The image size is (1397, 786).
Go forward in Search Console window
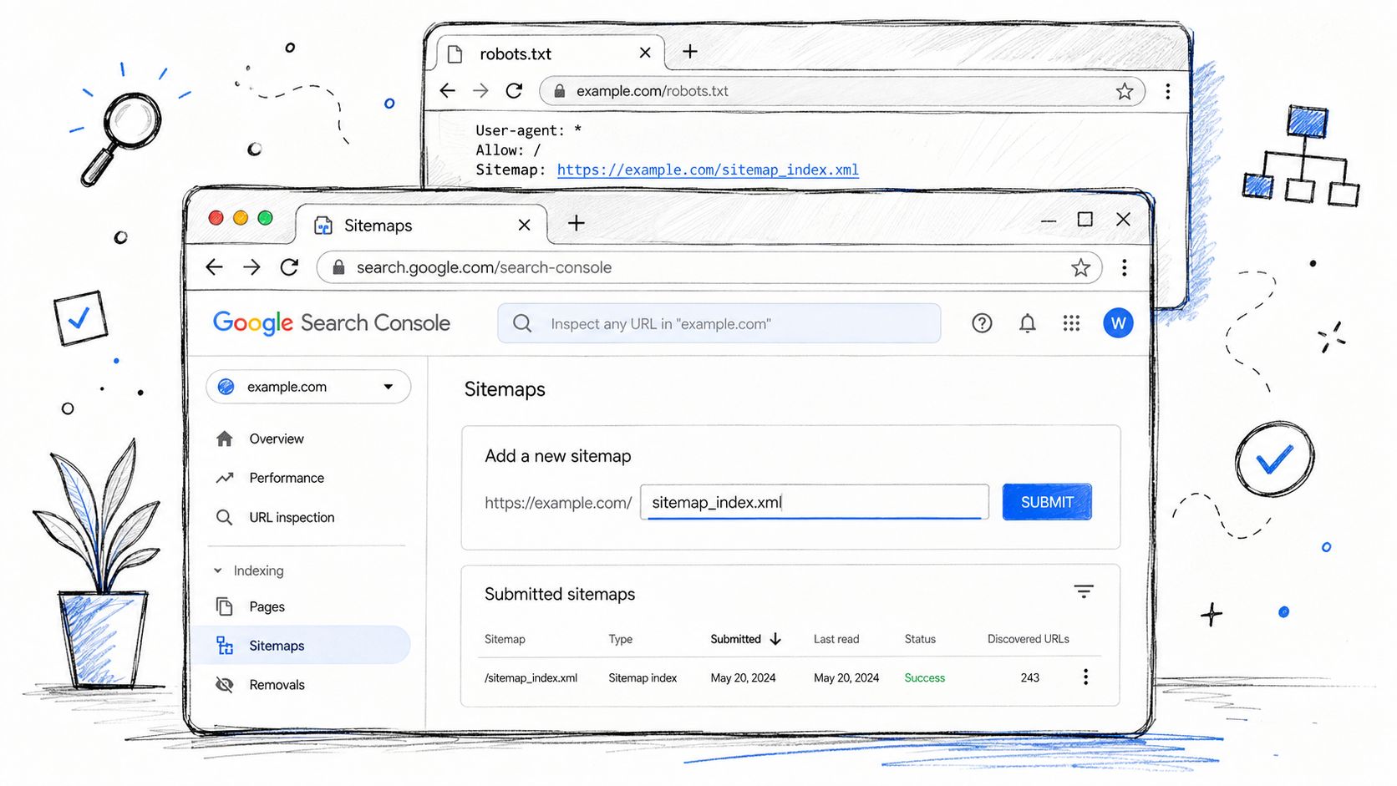(x=251, y=267)
